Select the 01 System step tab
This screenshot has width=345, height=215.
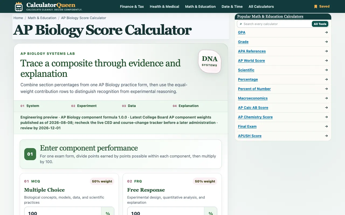[30, 106]
